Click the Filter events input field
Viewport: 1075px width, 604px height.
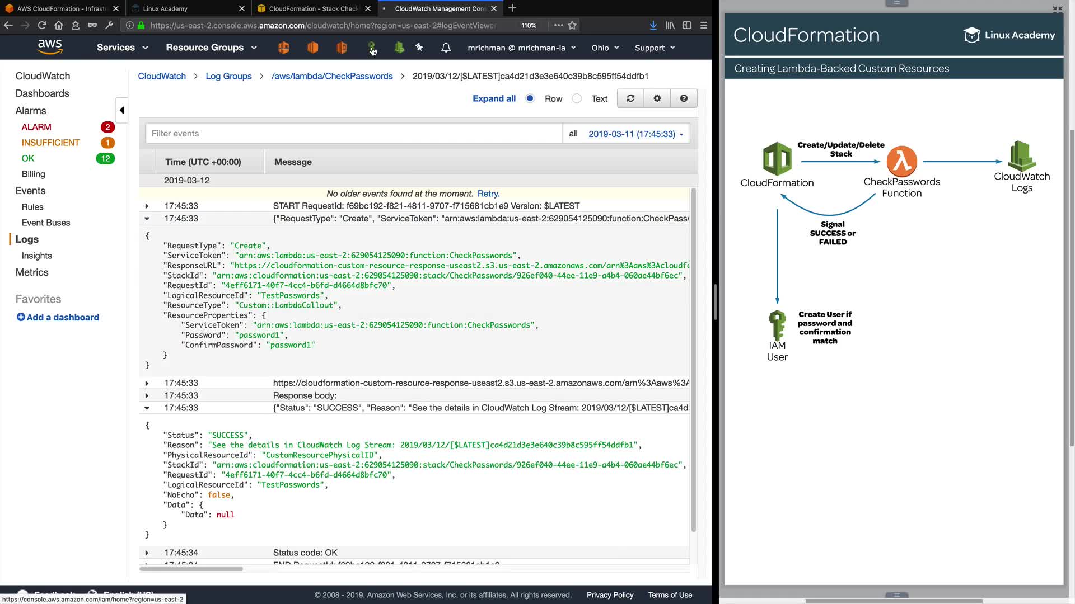coord(354,134)
